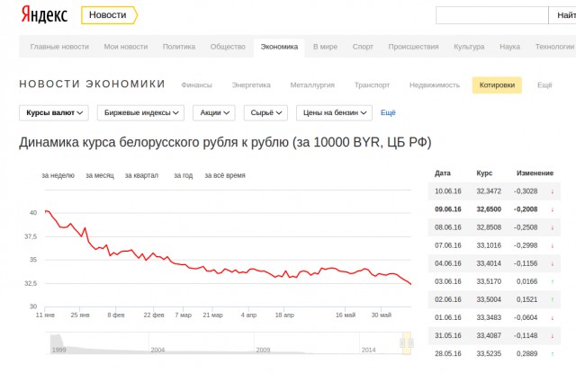Viewport: 576px width, 373px height.
Task: Click the green up arrow for 03.06.16
Action: click(552, 282)
